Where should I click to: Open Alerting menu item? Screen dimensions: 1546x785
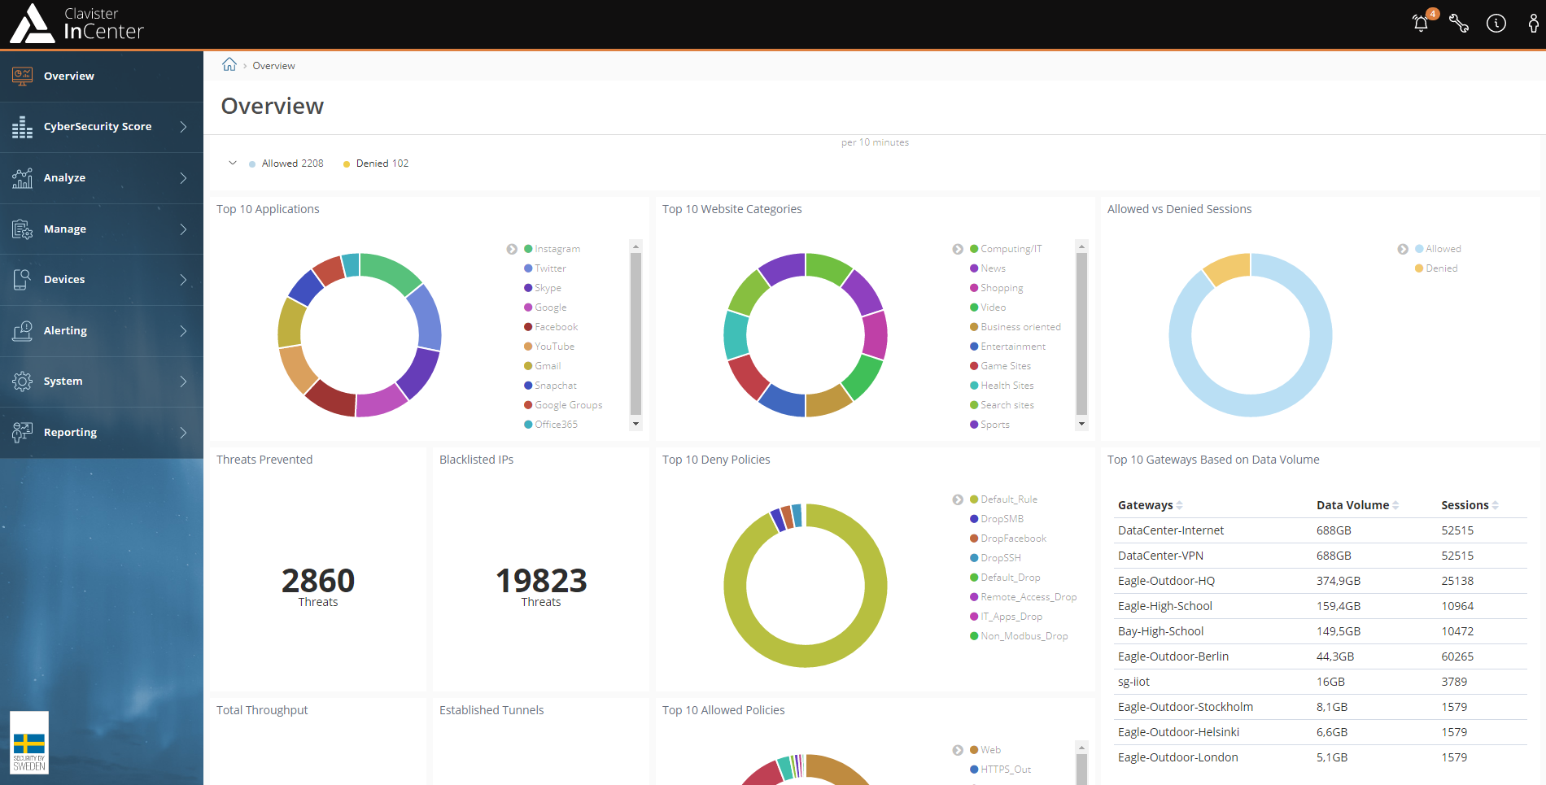tap(102, 331)
